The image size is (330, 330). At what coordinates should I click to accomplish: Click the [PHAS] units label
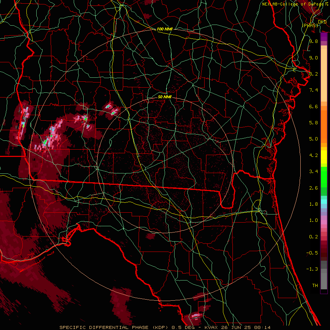[310, 25]
